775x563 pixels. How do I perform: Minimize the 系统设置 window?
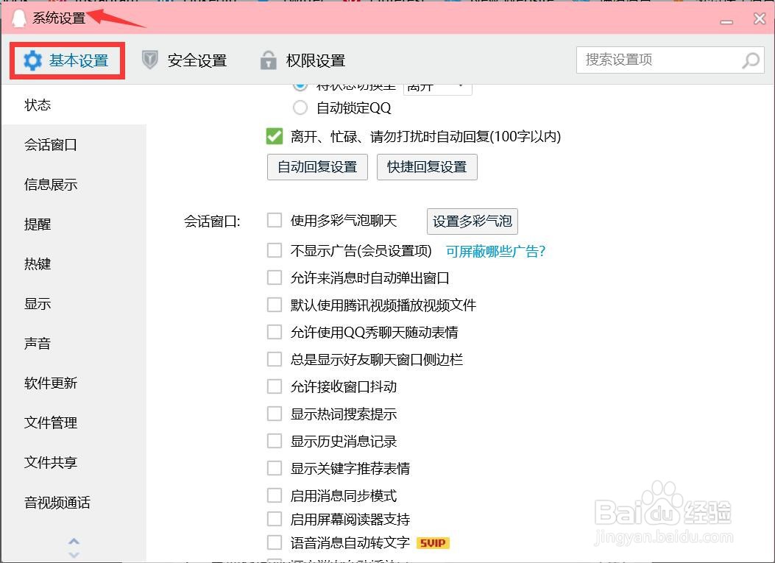726,21
